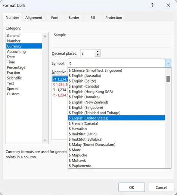Viewport: 177px width, 195px height.
Task: Choose $ Inuktitut (Syllabics)
Action: pyautogui.click(x=117, y=139)
